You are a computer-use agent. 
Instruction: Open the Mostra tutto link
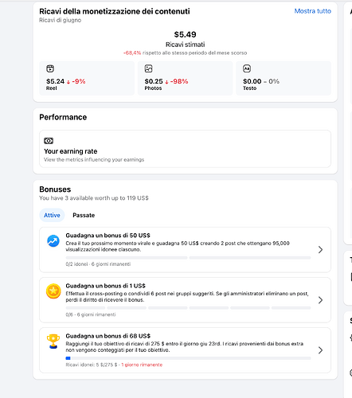[x=312, y=11]
